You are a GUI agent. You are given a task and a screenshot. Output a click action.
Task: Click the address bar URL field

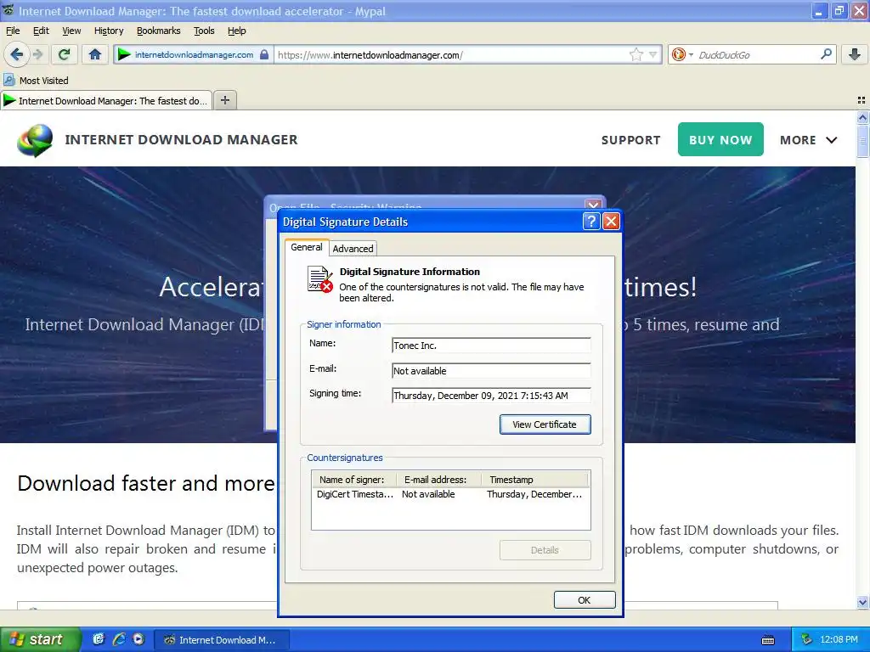pyautogui.click(x=450, y=55)
